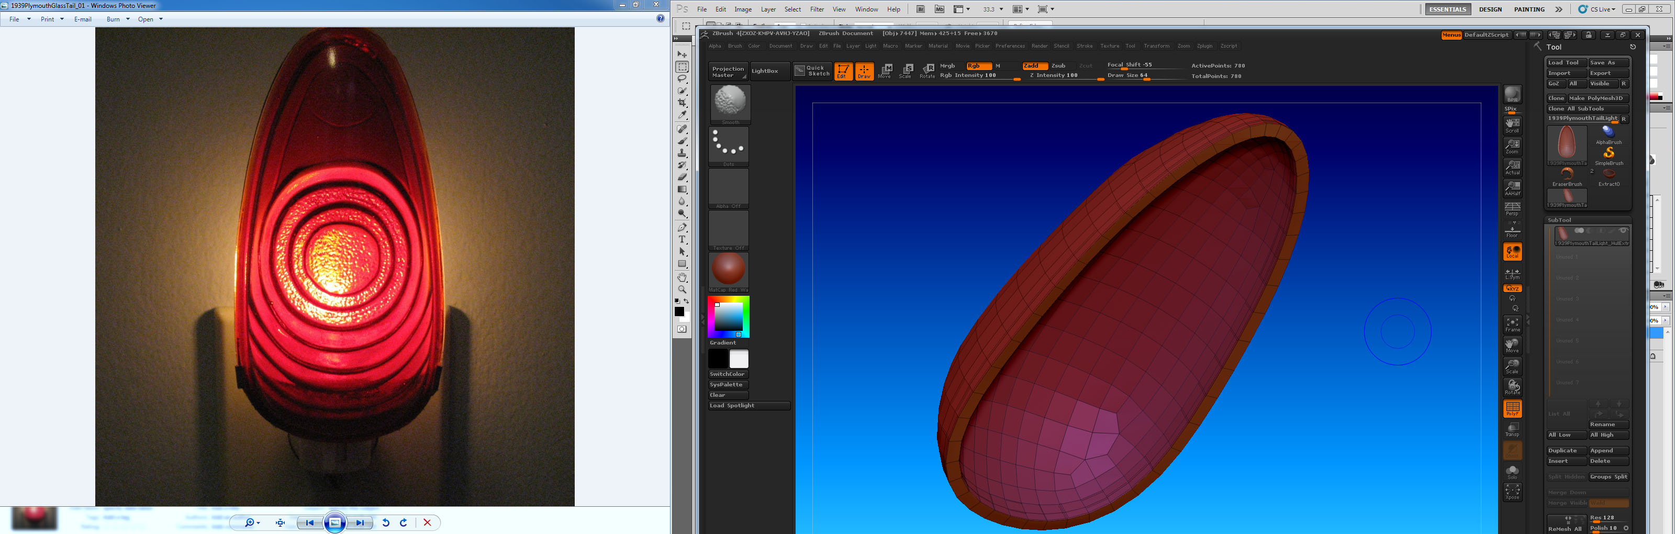Open Photo Viewer zoom magnifier dropdown
Image resolution: width=1675 pixels, height=534 pixels.
(x=252, y=522)
